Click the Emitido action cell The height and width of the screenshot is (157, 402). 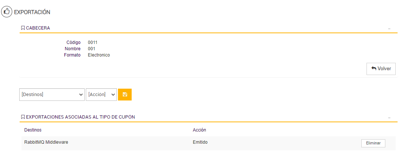point(200,142)
